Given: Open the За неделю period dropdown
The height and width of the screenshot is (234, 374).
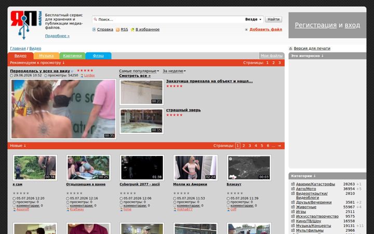Looking at the screenshot, I should (174, 71).
